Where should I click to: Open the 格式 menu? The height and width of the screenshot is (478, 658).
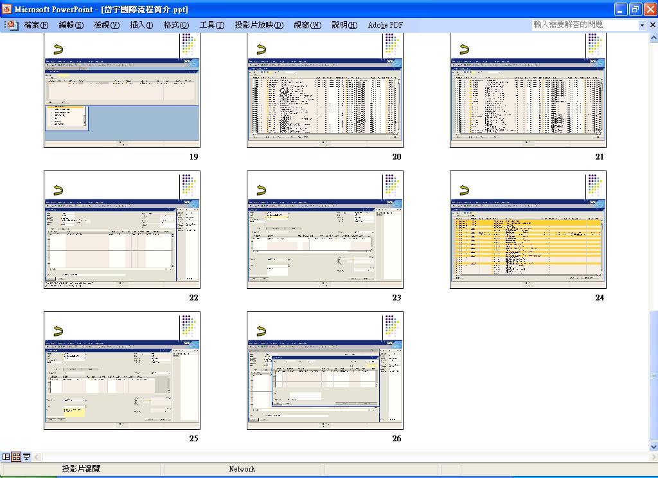pyautogui.click(x=178, y=24)
